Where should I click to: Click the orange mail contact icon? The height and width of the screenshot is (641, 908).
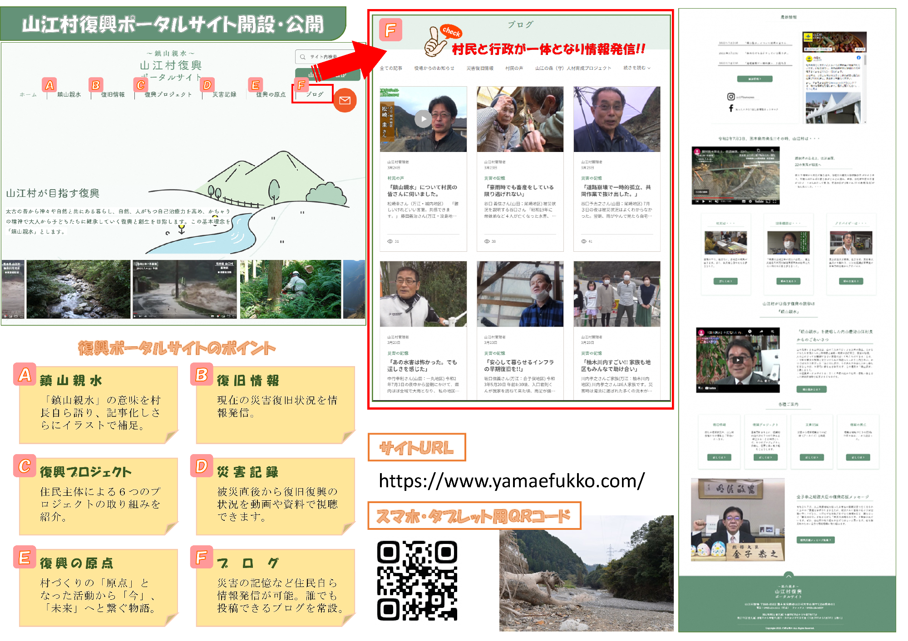point(345,100)
